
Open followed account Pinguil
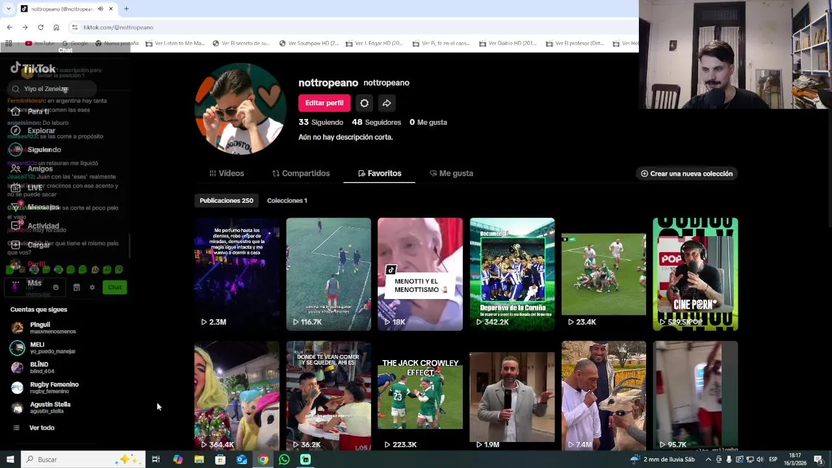44,328
